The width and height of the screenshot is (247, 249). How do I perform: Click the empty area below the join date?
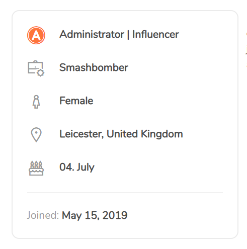coord(125,229)
